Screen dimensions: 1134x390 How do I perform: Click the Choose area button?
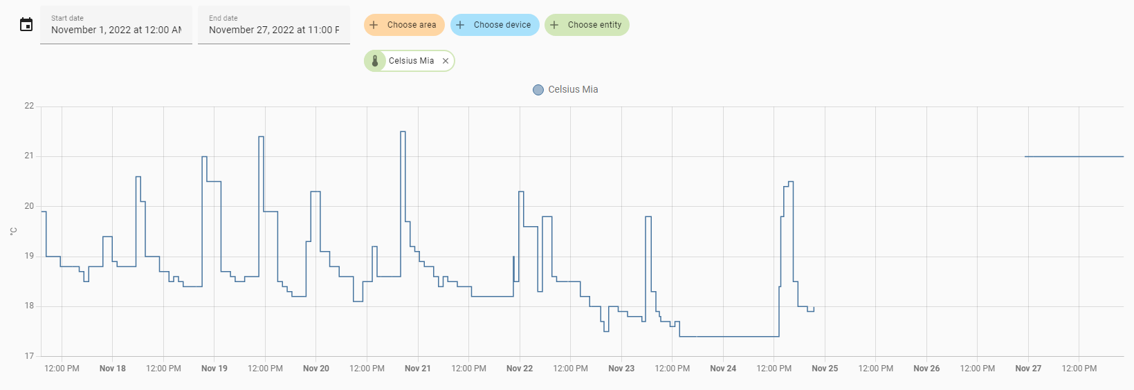(404, 25)
